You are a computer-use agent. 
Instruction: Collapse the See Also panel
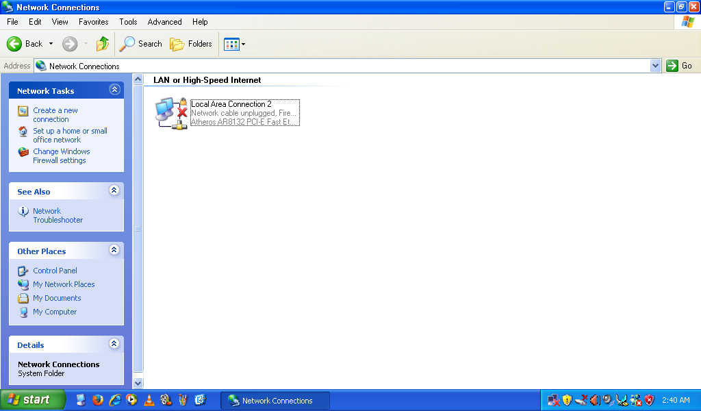pos(114,190)
